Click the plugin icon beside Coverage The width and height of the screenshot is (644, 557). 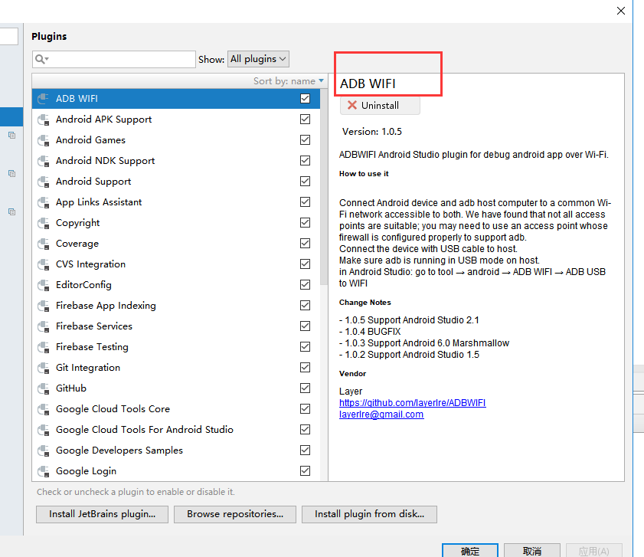(43, 244)
